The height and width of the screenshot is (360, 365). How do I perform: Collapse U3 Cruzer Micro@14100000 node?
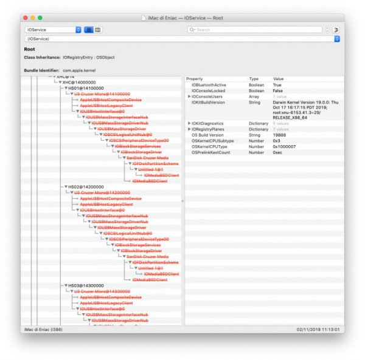[72, 94]
